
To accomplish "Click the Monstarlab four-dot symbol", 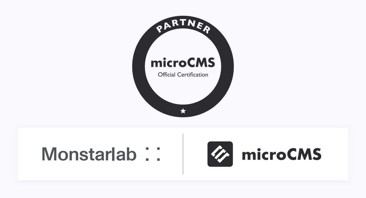I will [x=152, y=154].
